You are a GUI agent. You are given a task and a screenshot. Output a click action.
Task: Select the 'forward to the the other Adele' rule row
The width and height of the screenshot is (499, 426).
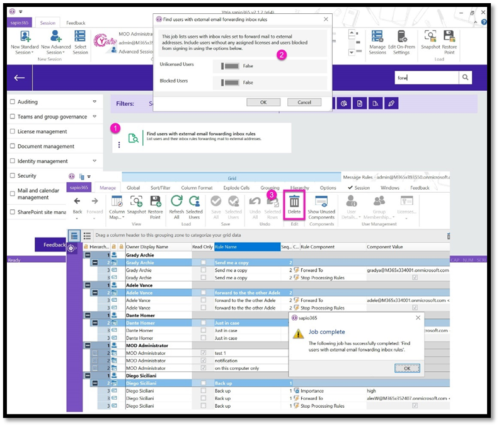(247, 292)
